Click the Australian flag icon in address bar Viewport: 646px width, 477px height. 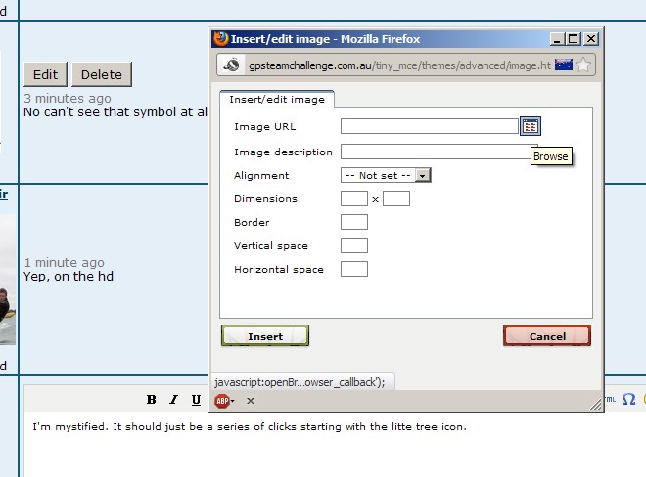[x=563, y=65]
